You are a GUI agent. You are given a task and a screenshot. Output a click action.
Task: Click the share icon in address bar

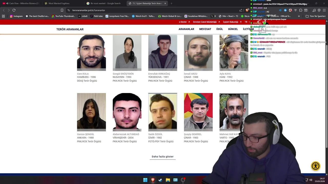coord(241,10)
